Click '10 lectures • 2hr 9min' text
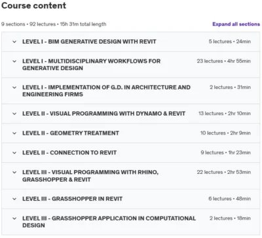The image size is (262, 238). tap(225, 133)
